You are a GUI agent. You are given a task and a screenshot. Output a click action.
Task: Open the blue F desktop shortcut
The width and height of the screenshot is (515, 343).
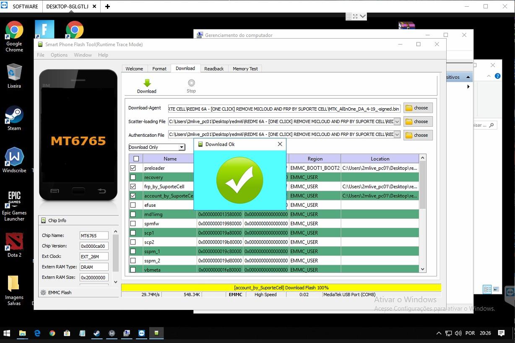(44, 30)
